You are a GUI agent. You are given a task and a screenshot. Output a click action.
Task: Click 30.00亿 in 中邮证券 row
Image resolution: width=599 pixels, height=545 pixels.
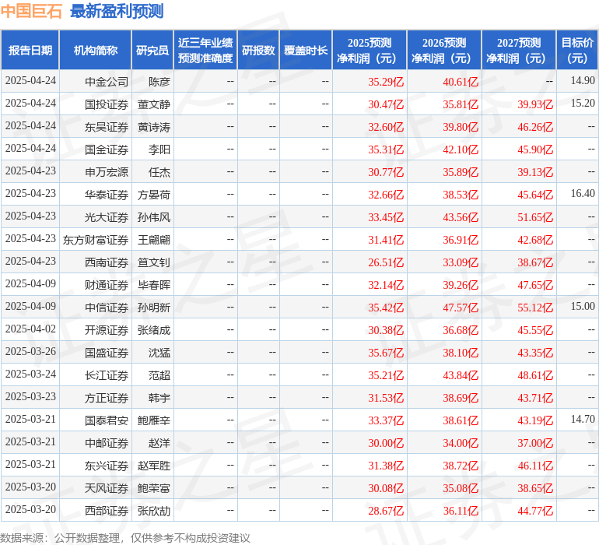(x=386, y=443)
